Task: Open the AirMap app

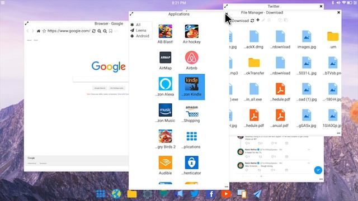Action: [166, 60]
